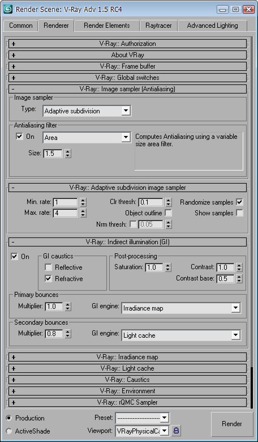Image resolution: width=258 pixels, height=442 pixels.
Task: Click the Contrast base value field
Action: pyautogui.click(x=225, y=278)
